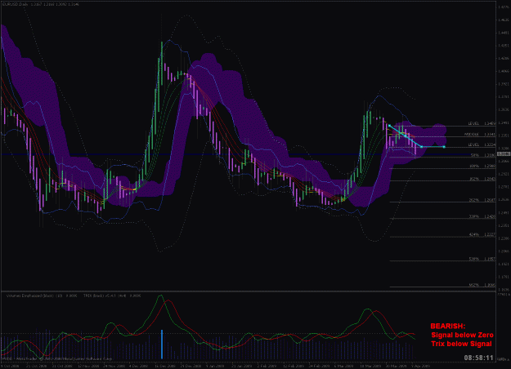Click the 262% Fibonacci level label
Screen dimensions: 511x369
pyautogui.click(x=474, y=200)
